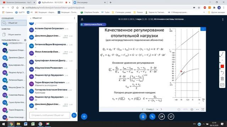Open the browser home page
Screen dimensions: 227x127
tap(17, 8)
